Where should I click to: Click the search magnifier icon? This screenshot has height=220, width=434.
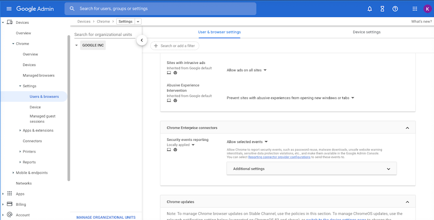coord(72,9)
